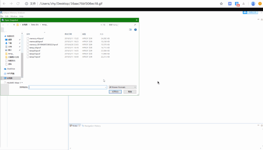The image size is (263, 150).
Task: Select Pictures folder in the sidebar
Action: 10,50
